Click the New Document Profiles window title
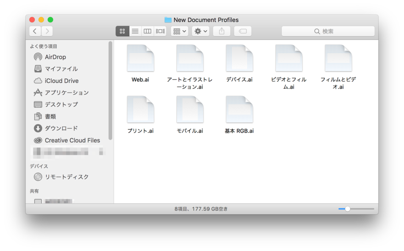Viewport: 404px width, 251px height. click(x=206, y=20)
